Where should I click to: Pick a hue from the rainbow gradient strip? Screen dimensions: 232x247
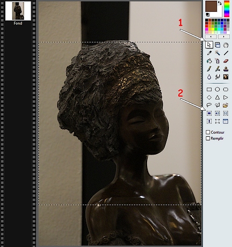(227, 9)
